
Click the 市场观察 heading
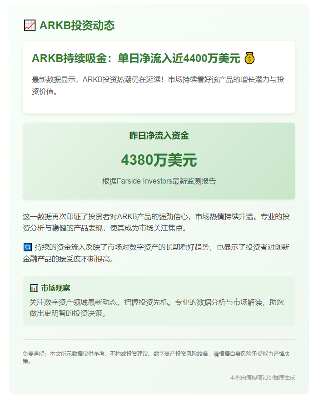pyautogui.click(x=56, y=288)
